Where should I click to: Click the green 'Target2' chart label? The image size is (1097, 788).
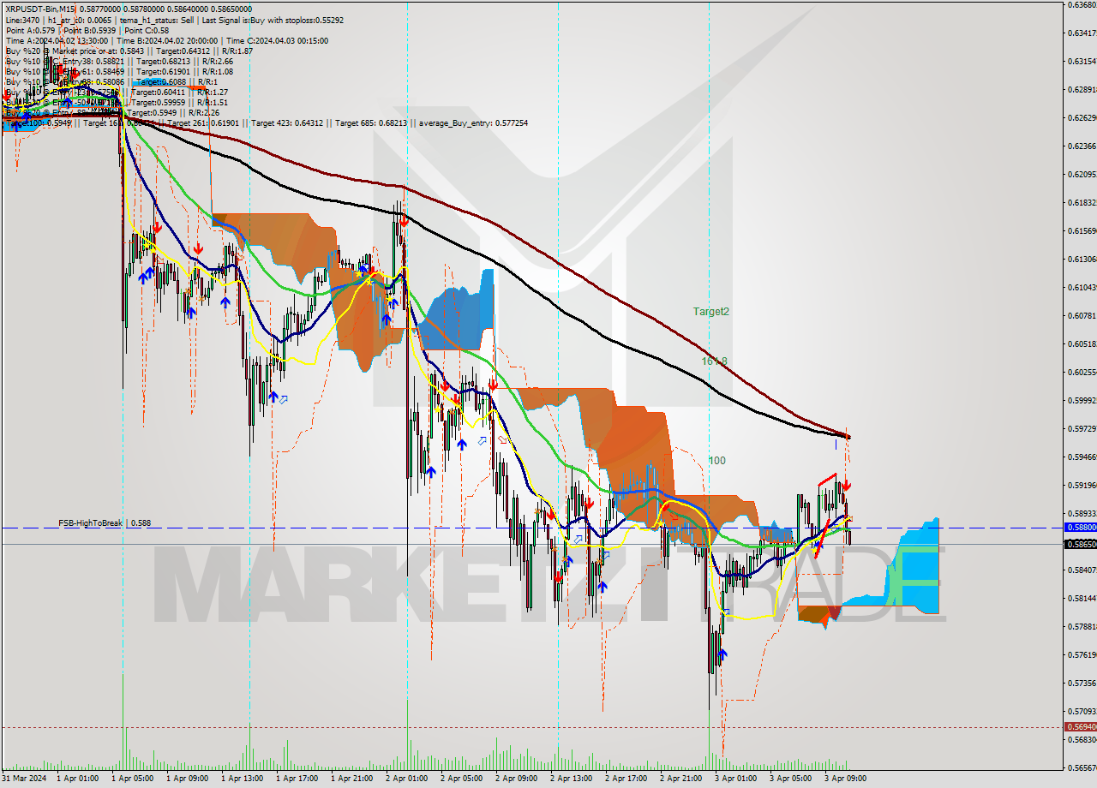(x=711, y=312)
